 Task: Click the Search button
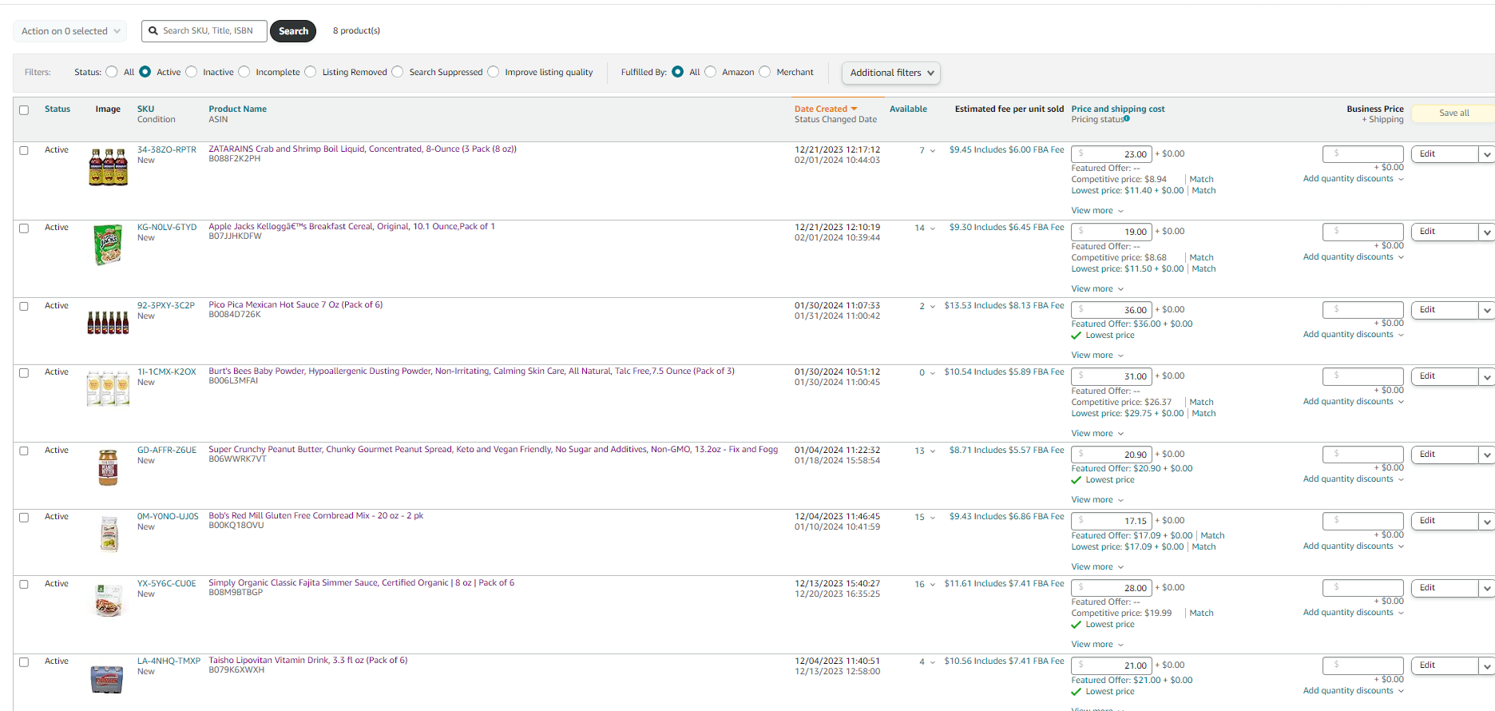[293, 31]
